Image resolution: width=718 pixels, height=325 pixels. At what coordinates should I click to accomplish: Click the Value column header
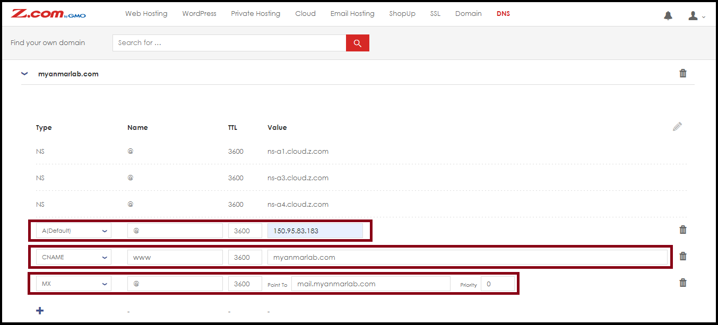[x=277, y=127]
